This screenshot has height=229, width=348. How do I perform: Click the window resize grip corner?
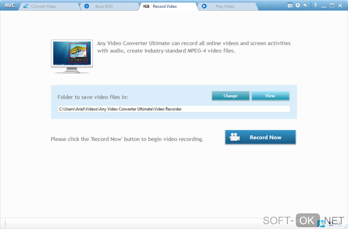346,227
